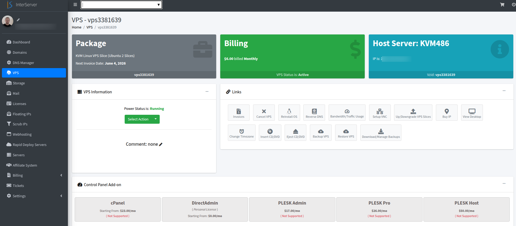Open Webhosting in sidebar
516x226 pixels.
[34, 134]
